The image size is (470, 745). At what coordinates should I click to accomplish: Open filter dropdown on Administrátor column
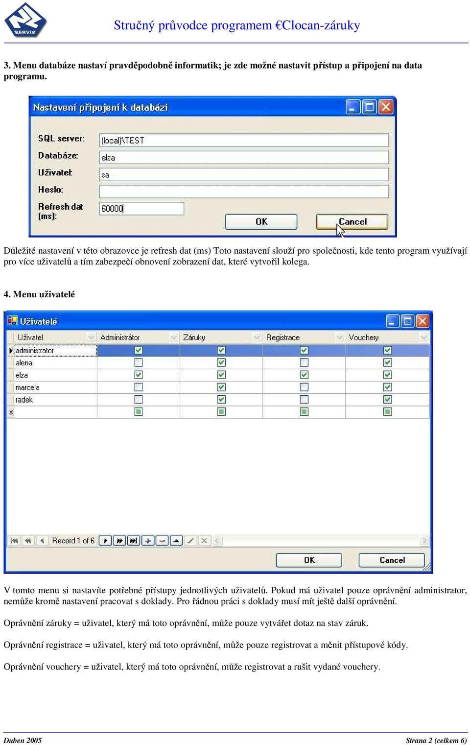pos(174,337)
